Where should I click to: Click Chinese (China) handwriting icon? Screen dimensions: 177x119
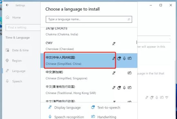129,58
